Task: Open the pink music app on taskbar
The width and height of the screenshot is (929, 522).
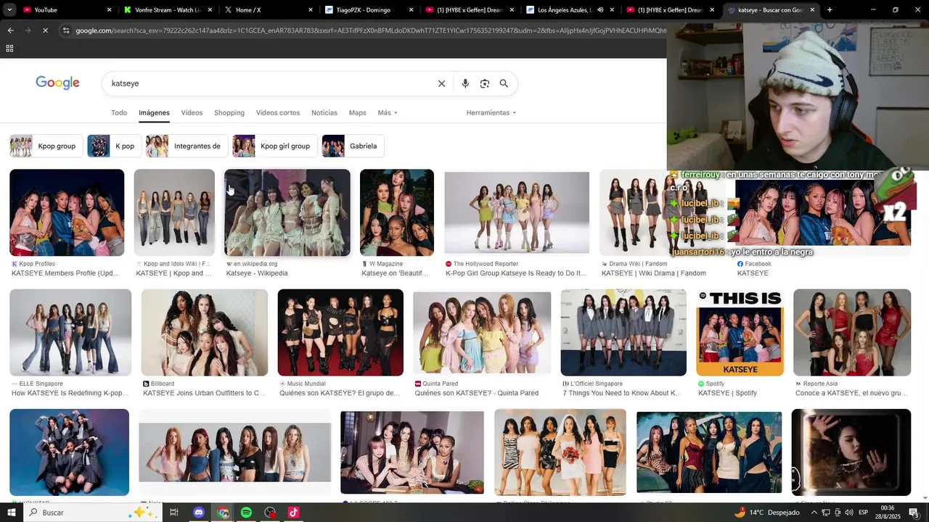Action: click(x=293, y=513)
